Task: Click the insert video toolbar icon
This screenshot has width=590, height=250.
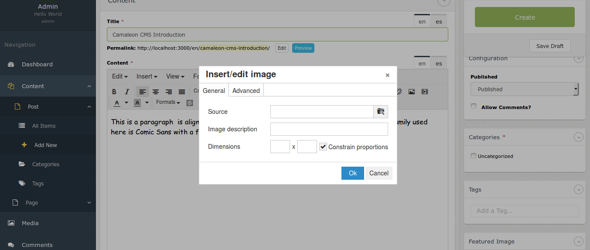Action: (x=425, y=92)
